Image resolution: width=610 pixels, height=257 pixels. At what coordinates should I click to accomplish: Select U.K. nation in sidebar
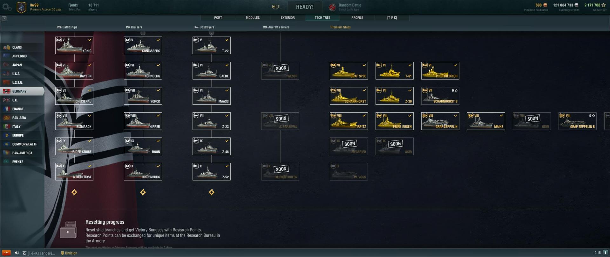click(22, 100)
